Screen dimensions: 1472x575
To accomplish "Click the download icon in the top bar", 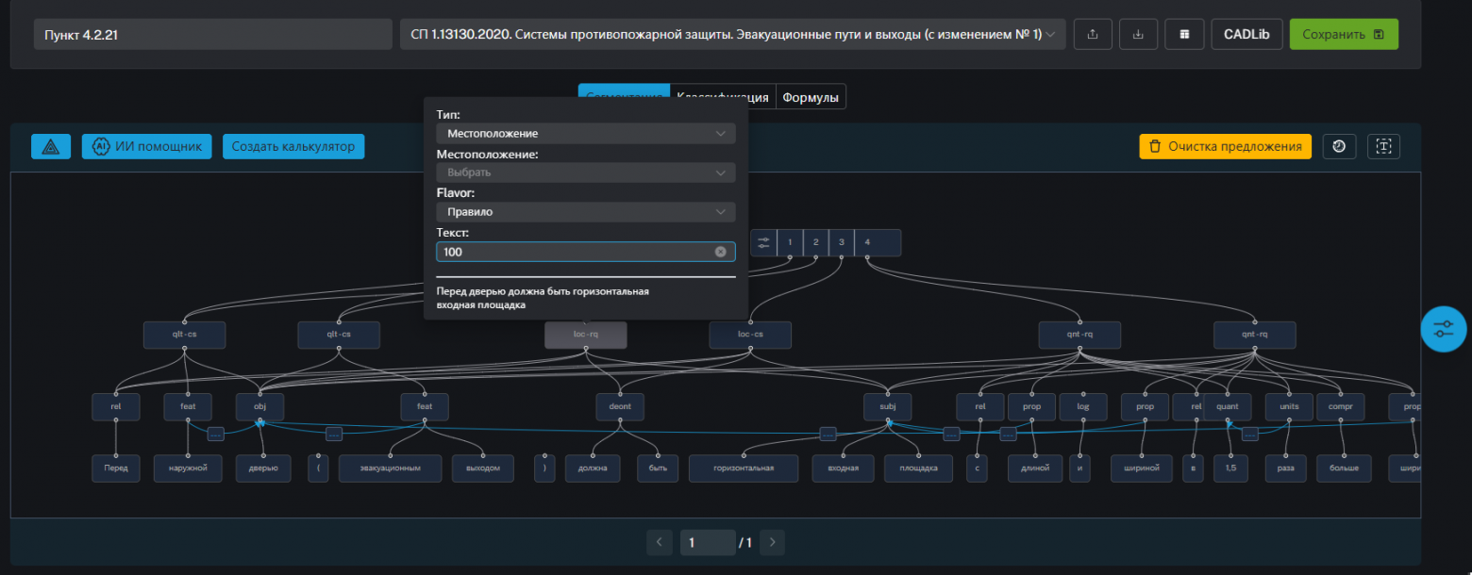I will click(x=1138, y=34).
